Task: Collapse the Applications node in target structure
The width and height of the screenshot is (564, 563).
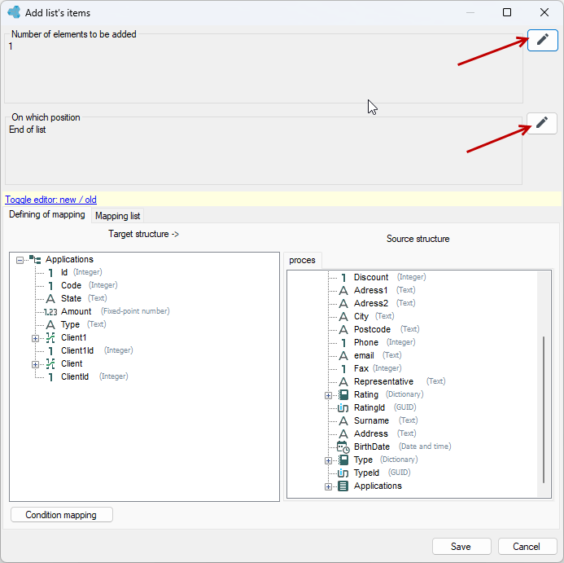Action: click(x=20, y=260)
